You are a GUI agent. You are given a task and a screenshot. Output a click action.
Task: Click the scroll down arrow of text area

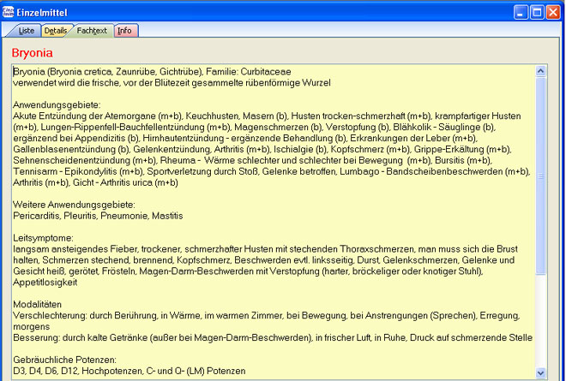click(x=540, y=372)
